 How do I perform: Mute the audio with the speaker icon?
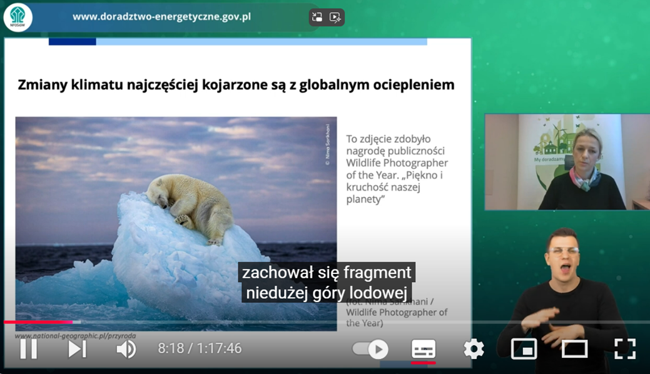click(x=125, y=349)
